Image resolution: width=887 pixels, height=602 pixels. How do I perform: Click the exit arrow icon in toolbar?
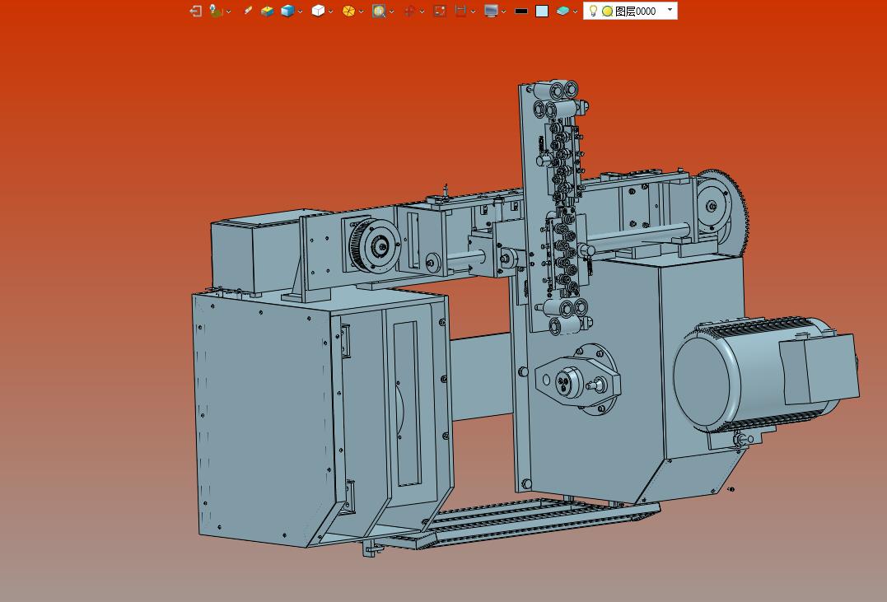(x=196, y=11)
